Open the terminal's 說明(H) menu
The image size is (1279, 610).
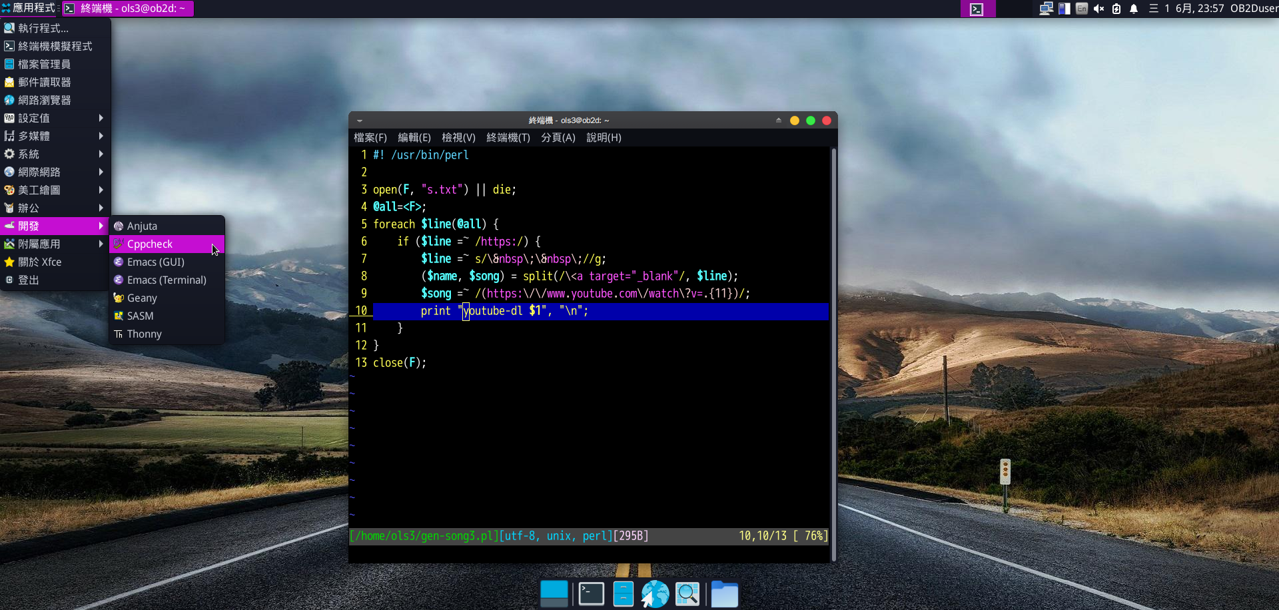pyautogui.click(x=604, y=137)
